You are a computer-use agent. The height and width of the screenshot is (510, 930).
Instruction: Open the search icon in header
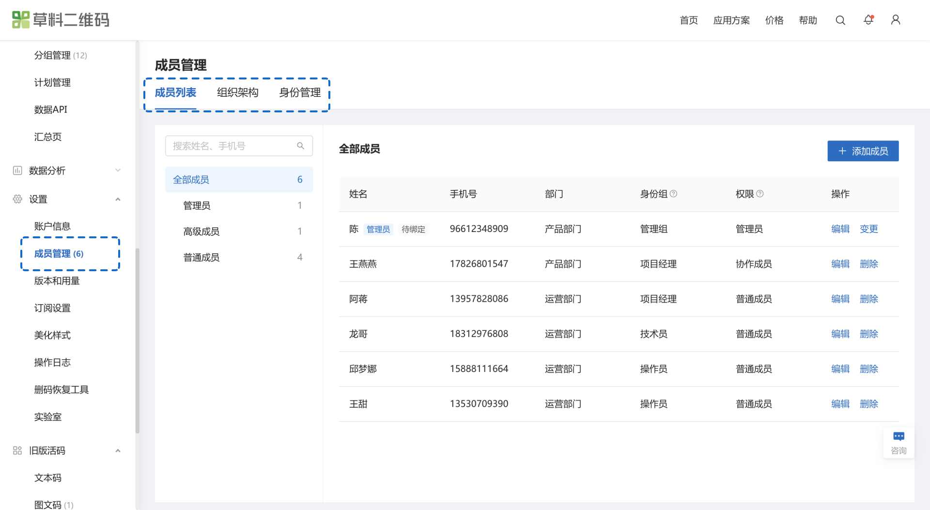[840, 20]
